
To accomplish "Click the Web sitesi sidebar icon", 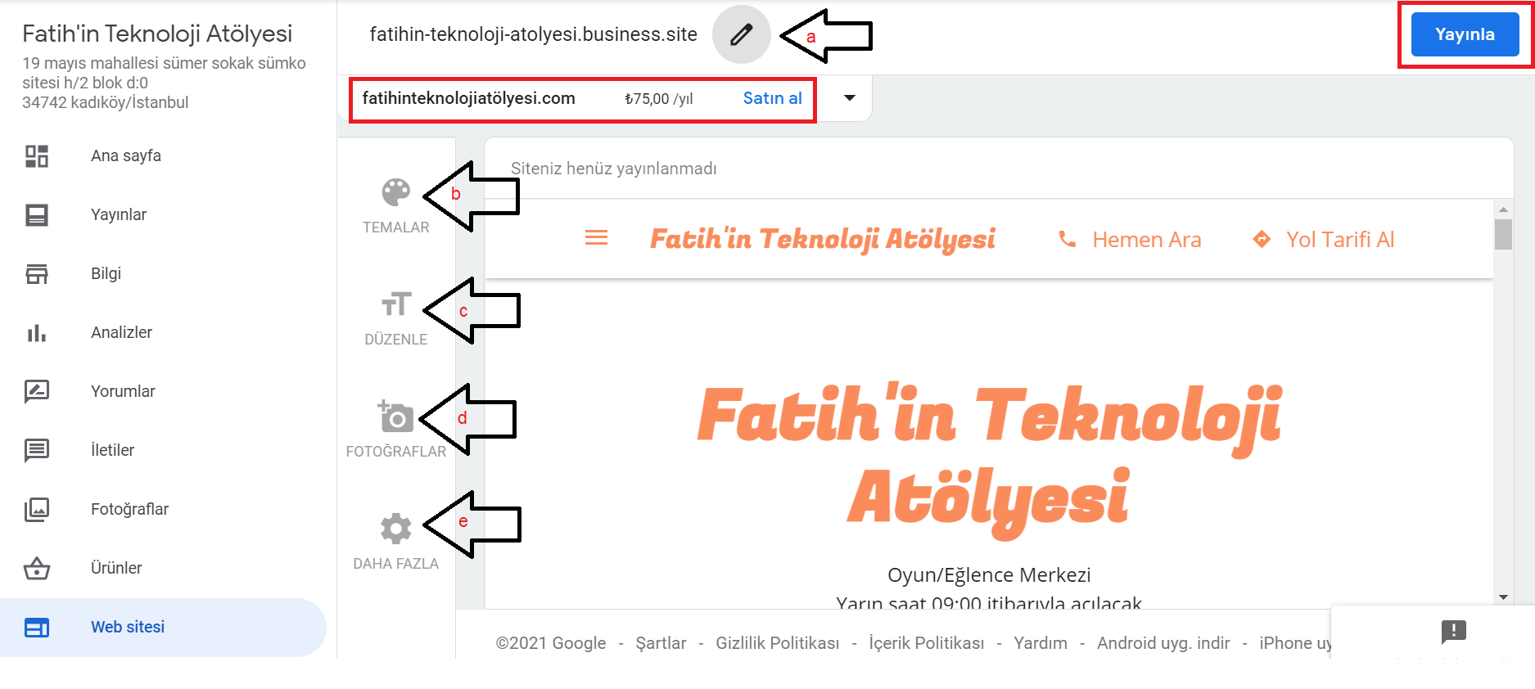I will [x=37, y=627].
